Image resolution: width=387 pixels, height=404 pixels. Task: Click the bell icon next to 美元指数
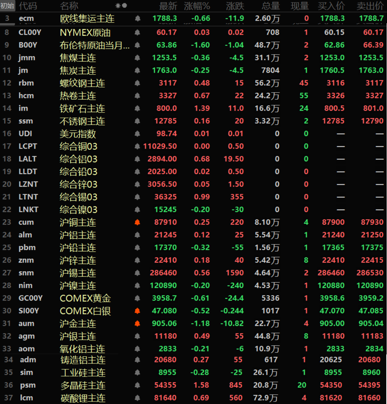click(x=137, y=134)
